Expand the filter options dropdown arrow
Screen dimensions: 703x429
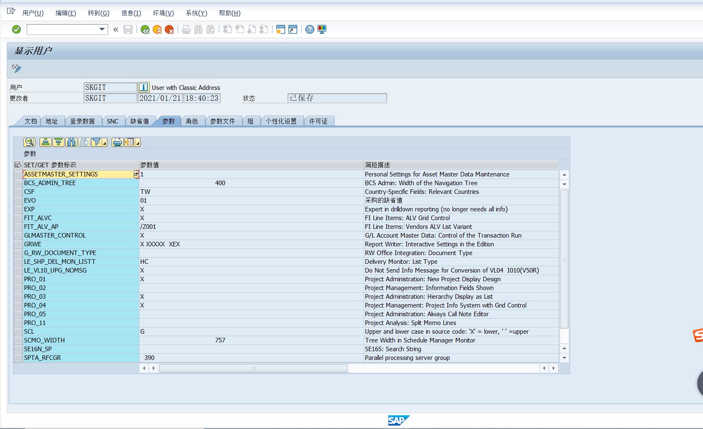pyautogui.click(x=104, y=143)
